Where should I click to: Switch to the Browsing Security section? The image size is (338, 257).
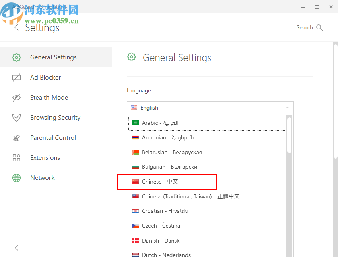tap(55, 117)
